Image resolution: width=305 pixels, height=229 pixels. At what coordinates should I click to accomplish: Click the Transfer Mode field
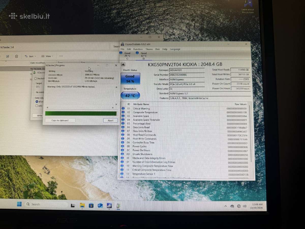coord(187,84)
